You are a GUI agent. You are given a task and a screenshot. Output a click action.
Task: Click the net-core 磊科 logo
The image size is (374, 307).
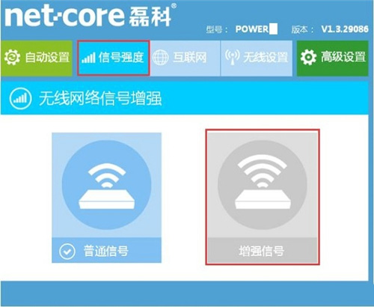pos(91,16)
